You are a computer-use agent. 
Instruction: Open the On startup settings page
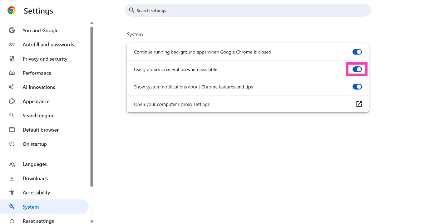pos(35,144)
